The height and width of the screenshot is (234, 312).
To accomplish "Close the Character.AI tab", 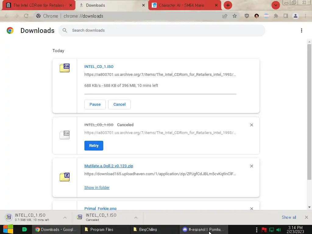I will (216, 5).
